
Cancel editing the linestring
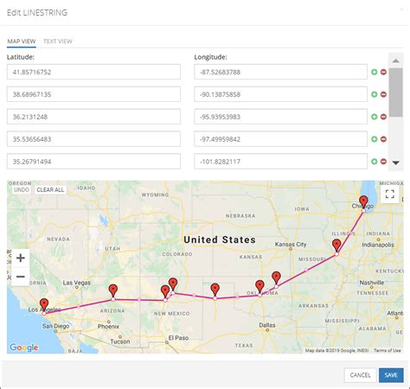pos(360,375)
